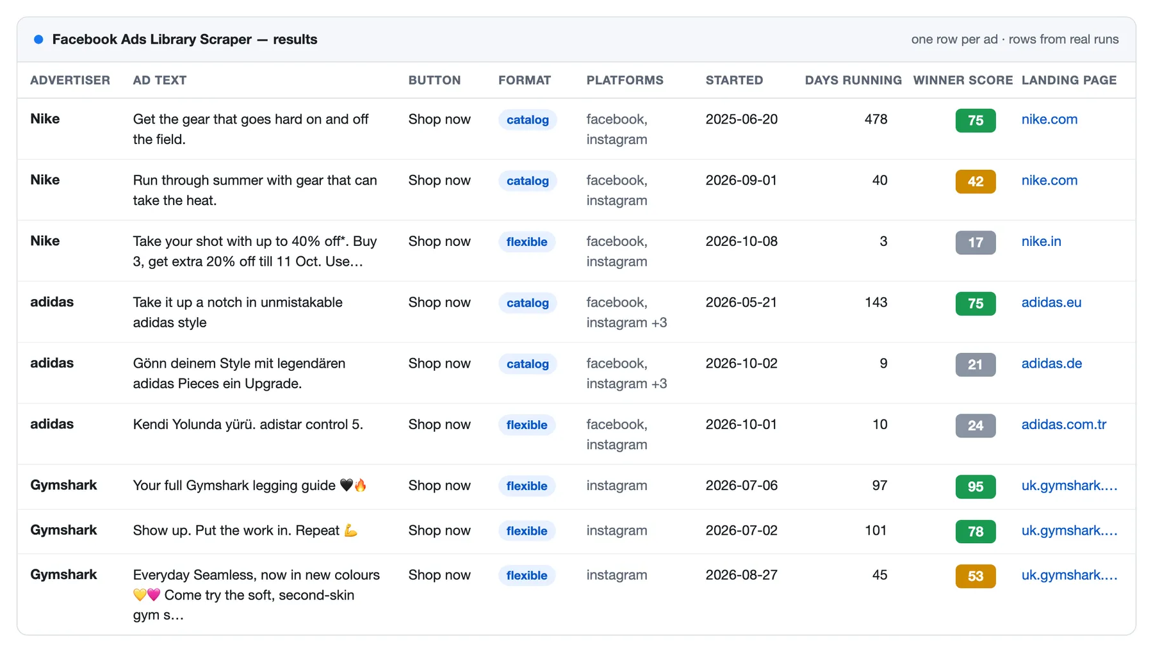Click the WINNER SCORE column header
This screenshot has width=1153, height=652.
pyautogui.click(x=963, y=80)
